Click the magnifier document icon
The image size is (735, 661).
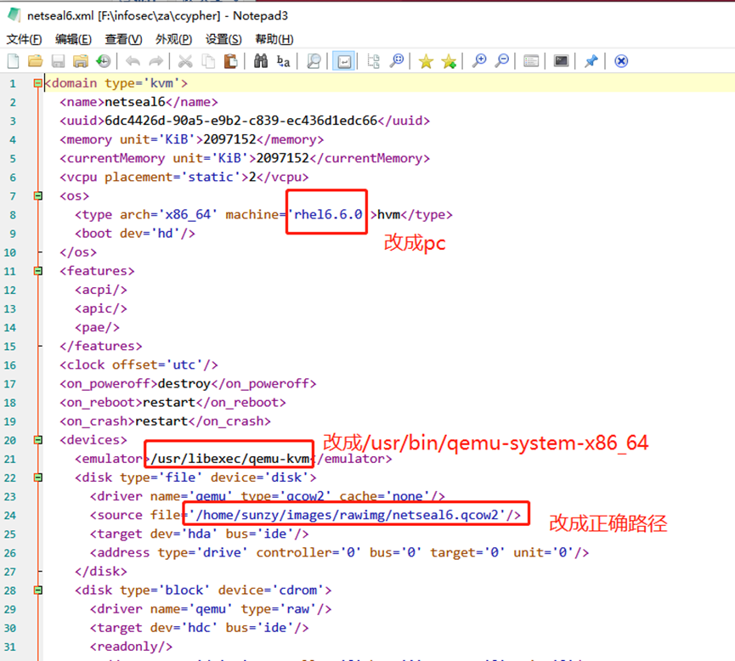point(314,61)
